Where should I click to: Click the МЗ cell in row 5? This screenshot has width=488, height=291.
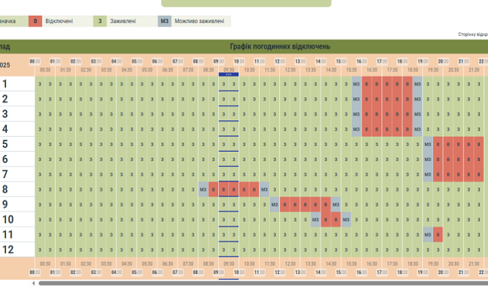pyautogui.click(x=428, y=144)
